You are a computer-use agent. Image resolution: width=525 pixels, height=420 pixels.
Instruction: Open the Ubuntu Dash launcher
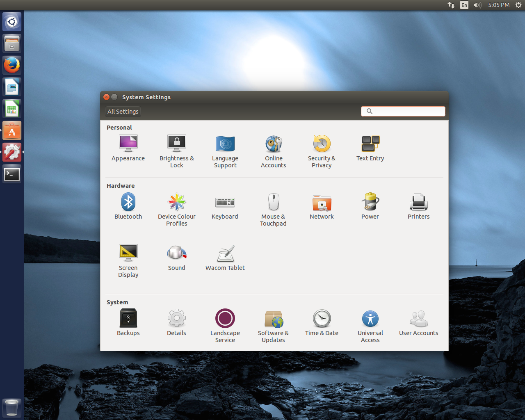[12, 22]
